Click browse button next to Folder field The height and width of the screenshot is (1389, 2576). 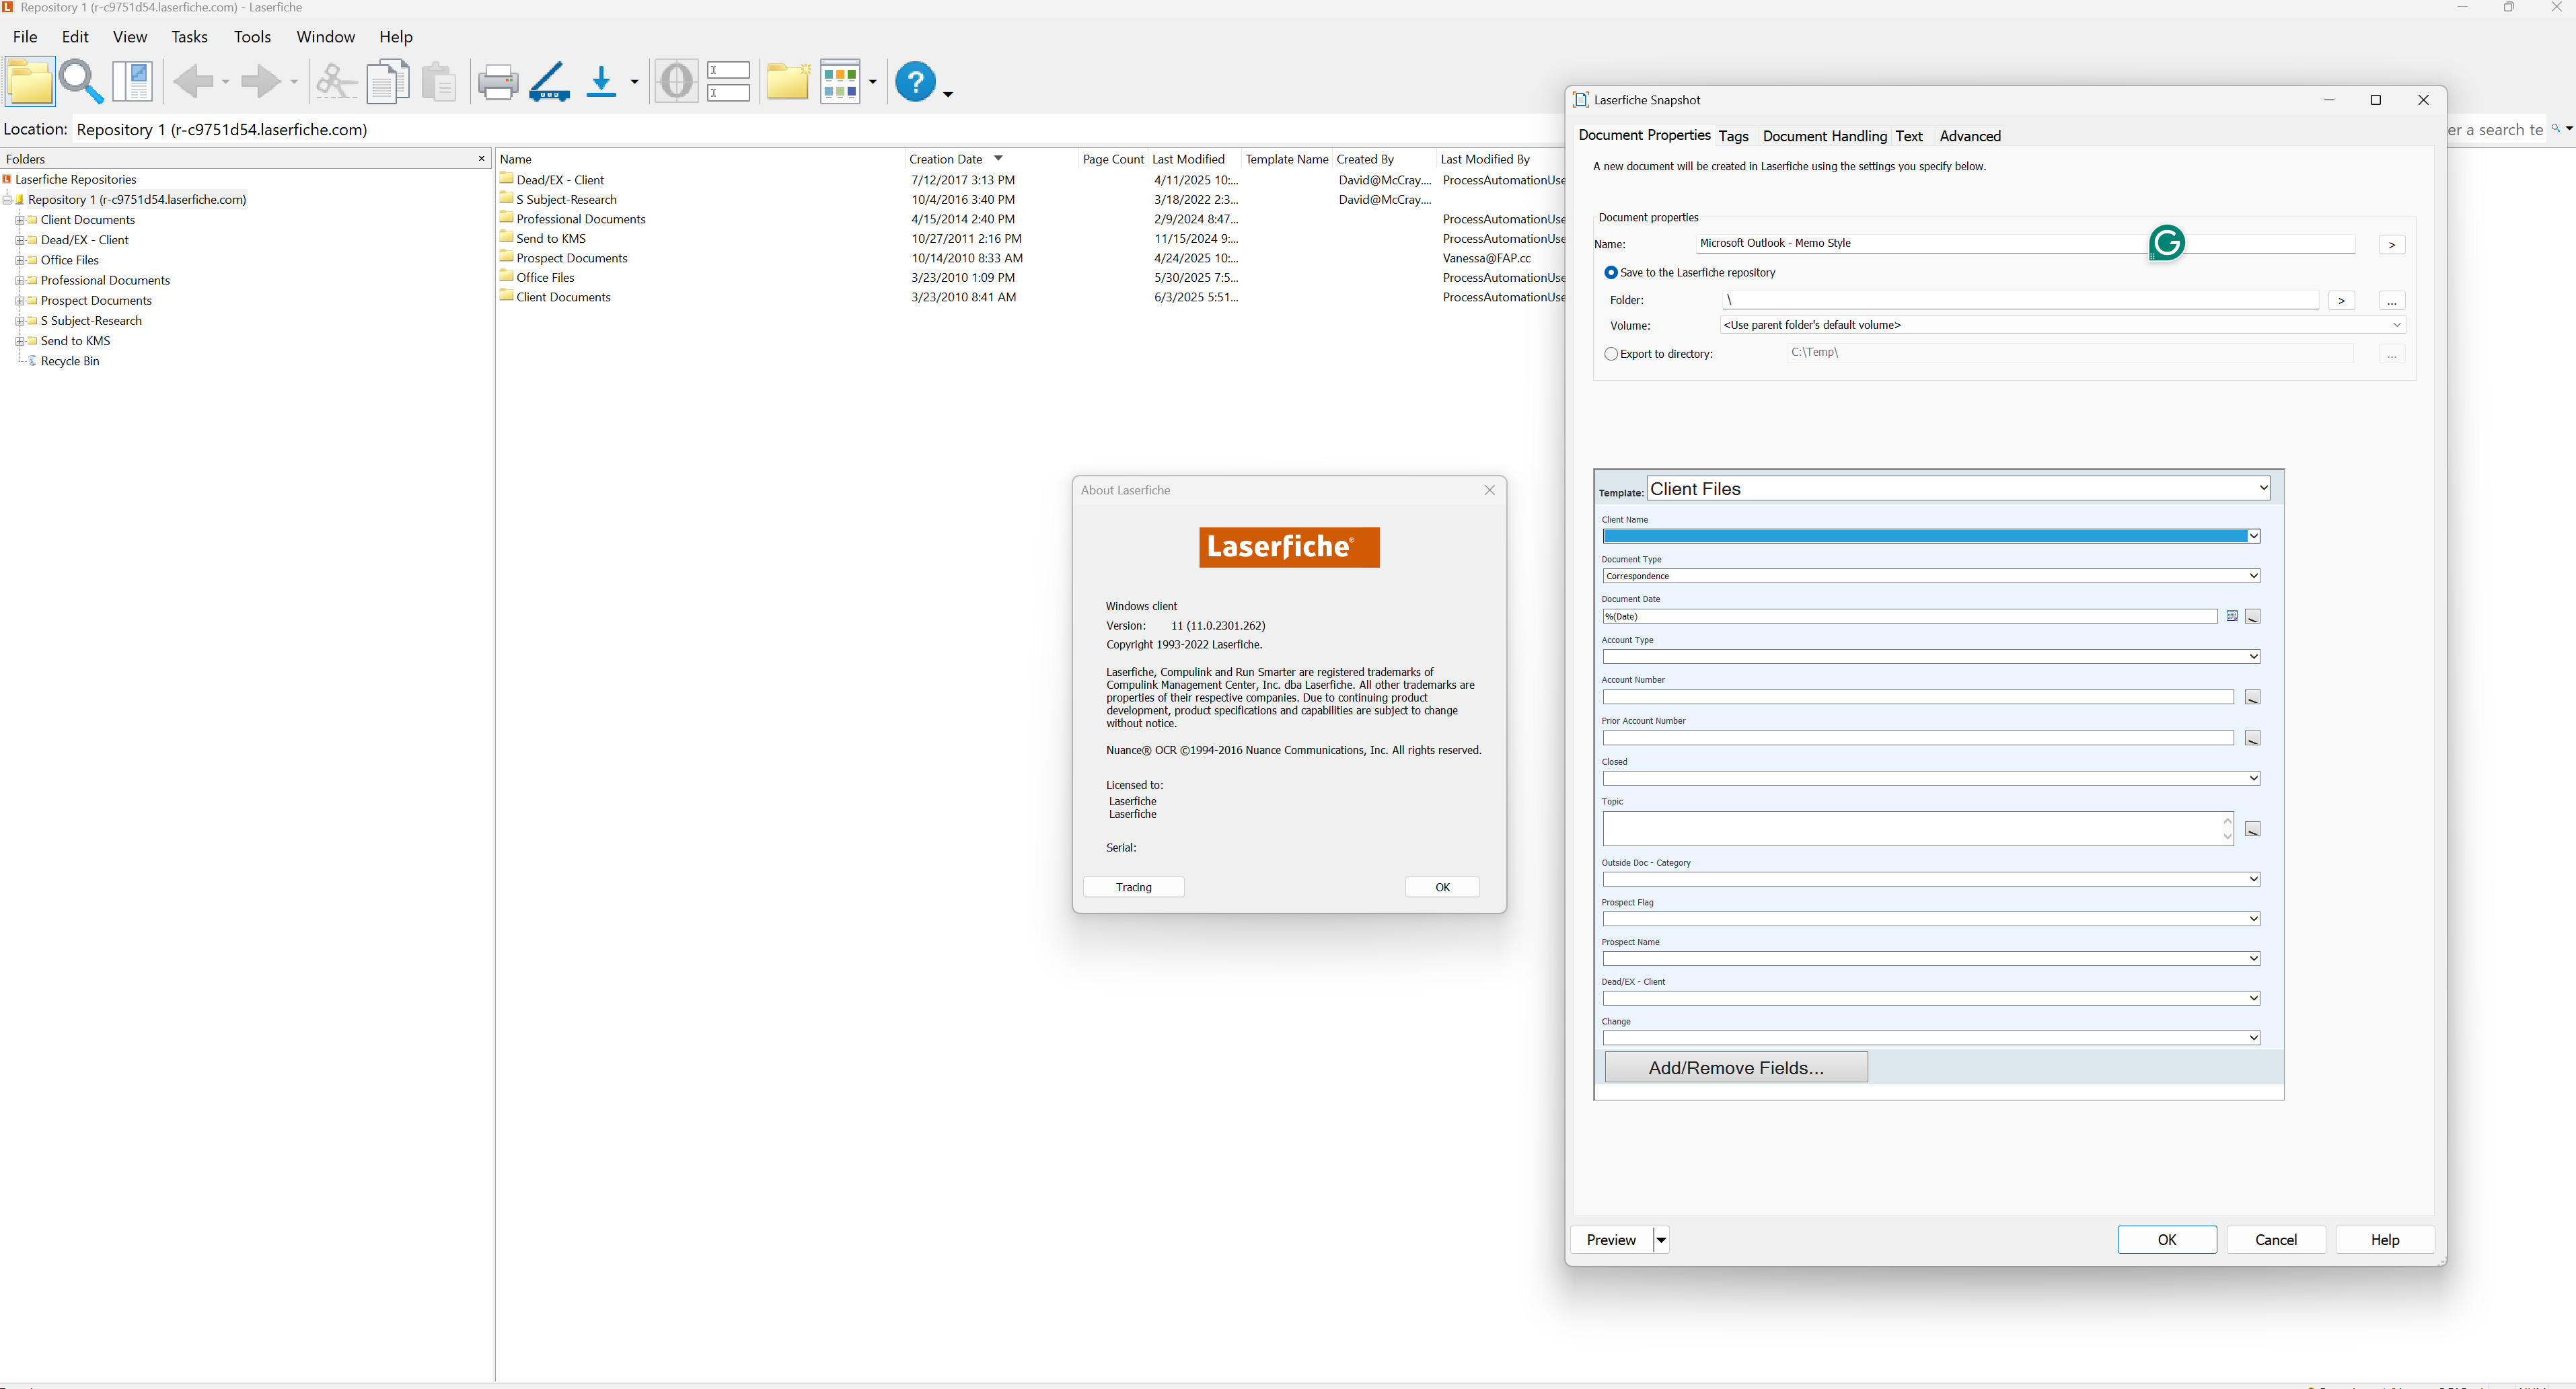coord(2391,301)
